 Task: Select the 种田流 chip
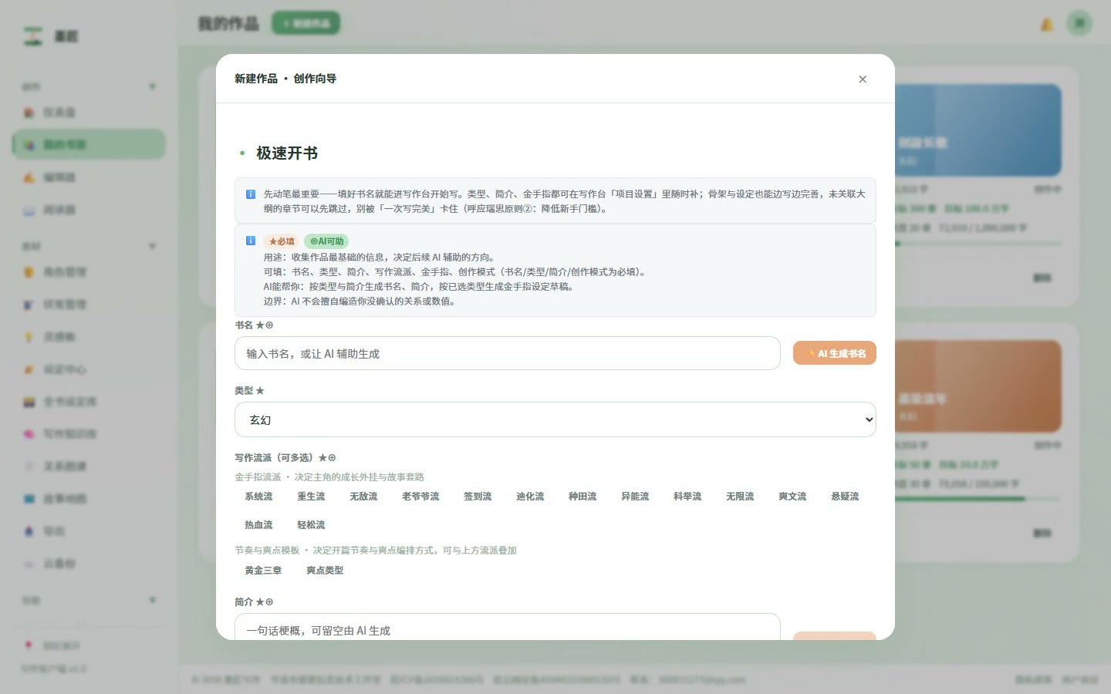[x=583, y=497]
